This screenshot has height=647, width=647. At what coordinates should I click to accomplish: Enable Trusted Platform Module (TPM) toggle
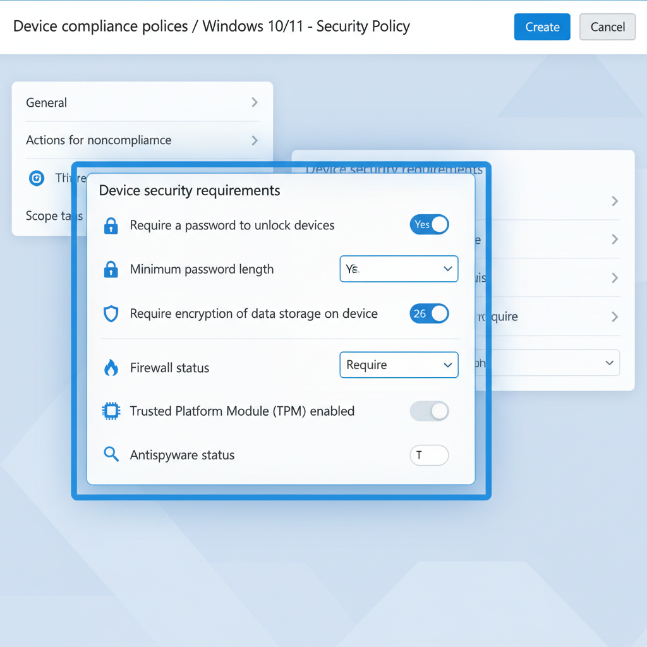pyautogui.click(x=429, y=411)
